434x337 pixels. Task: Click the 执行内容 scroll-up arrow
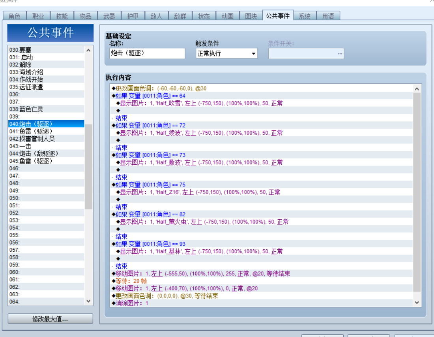(417, 88)
